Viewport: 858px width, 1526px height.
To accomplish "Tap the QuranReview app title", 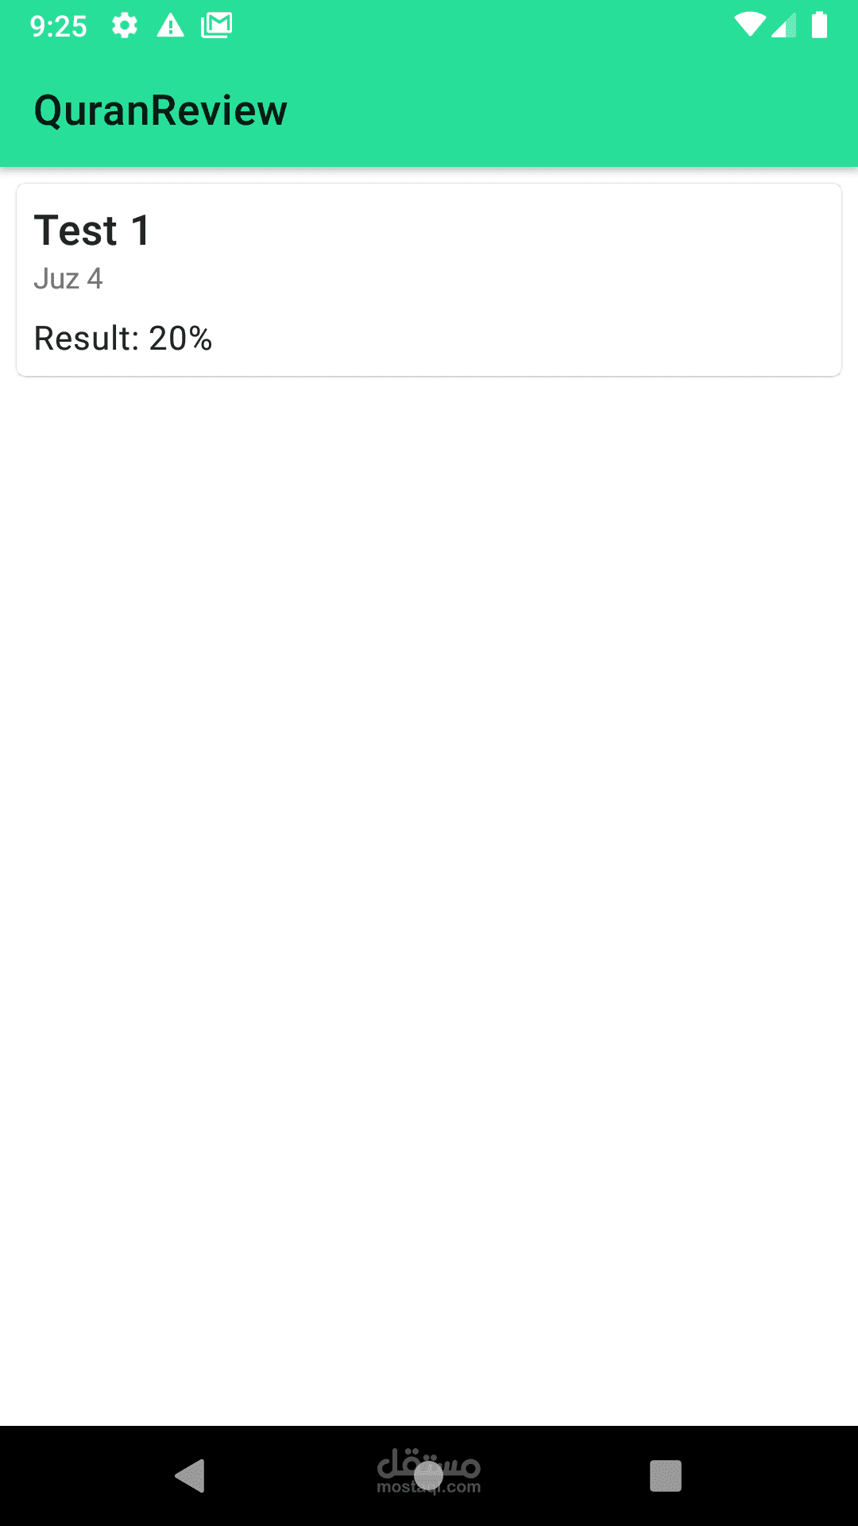I will (160, 110).
